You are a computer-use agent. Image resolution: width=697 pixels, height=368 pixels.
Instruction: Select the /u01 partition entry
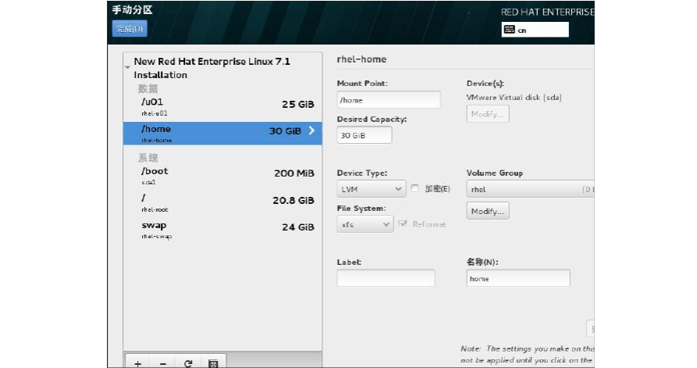click(x=222, y=106)
